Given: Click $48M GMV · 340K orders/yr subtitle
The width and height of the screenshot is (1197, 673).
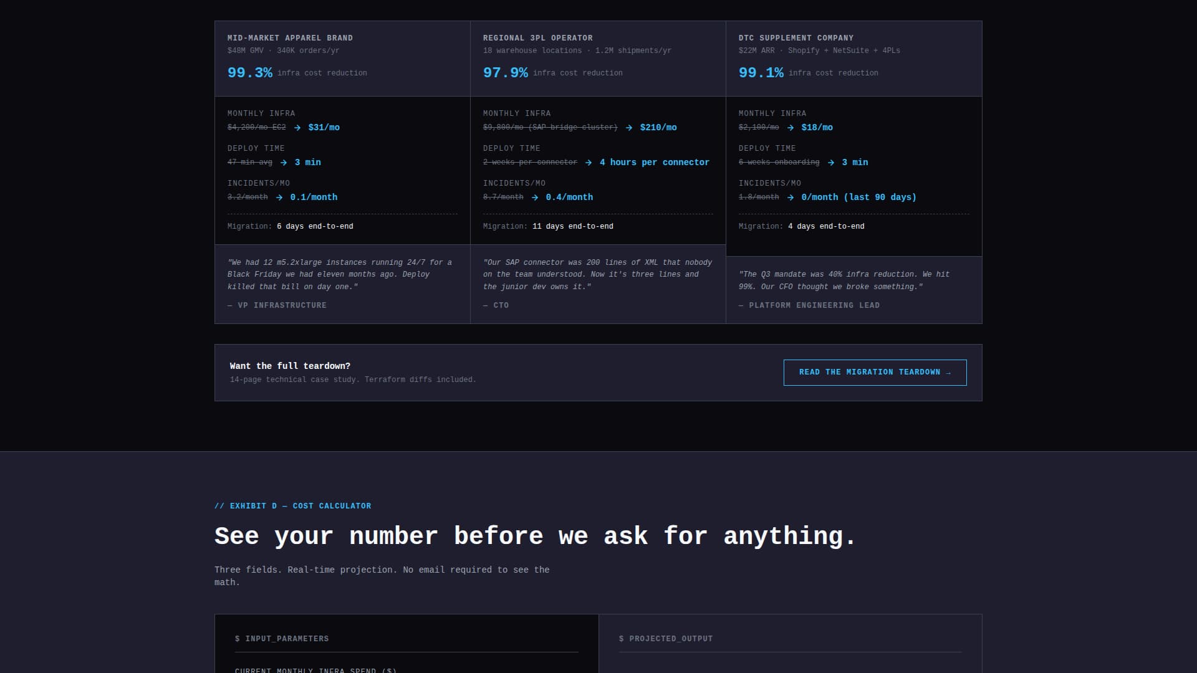Looking at the screenshot, I should pos(284,51).
